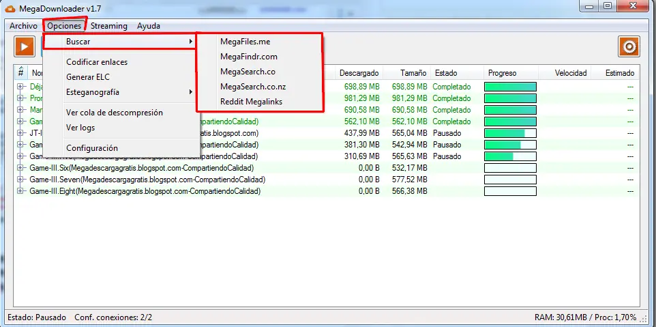
Task: Expand the JT-I row in the list
Action: point(20,133)
